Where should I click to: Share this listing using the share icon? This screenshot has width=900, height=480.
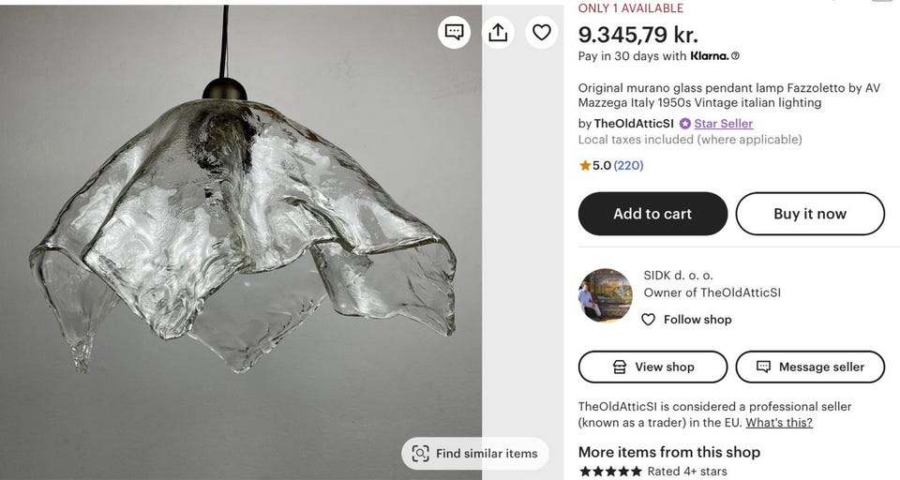click(x=498, y=33)
